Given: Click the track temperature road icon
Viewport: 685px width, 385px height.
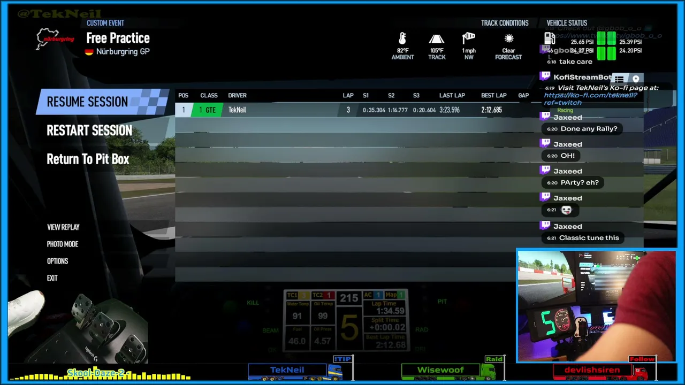Looking at the screenshot, I should pyautogui.click(x=437, y=39).
